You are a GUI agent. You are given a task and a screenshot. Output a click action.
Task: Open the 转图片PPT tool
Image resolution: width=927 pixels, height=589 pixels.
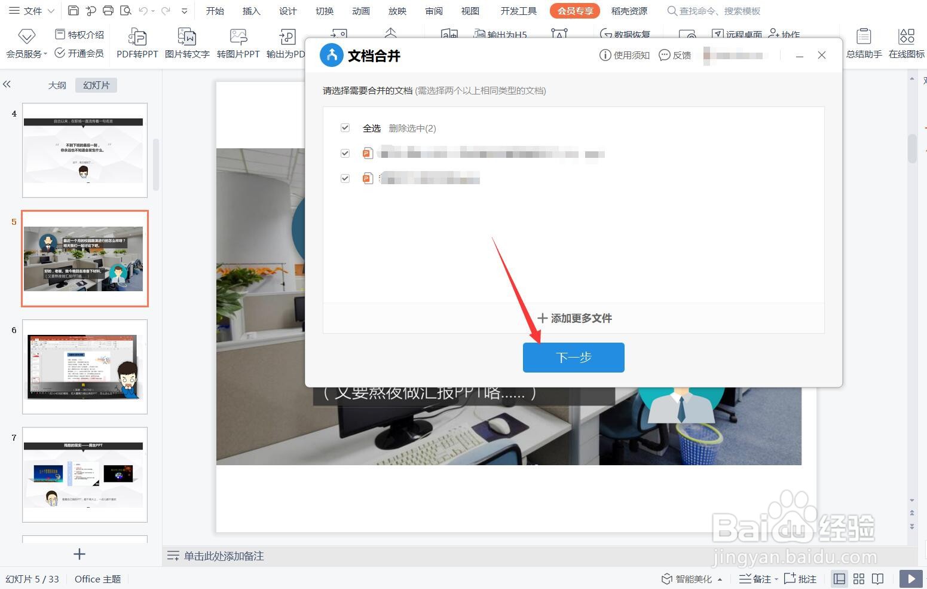click(x=238, y=44)
